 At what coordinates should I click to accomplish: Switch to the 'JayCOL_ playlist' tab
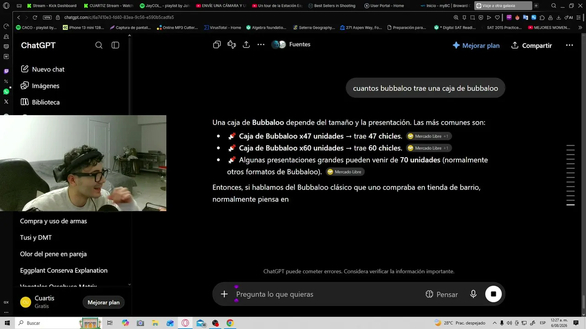click(164, 6)
